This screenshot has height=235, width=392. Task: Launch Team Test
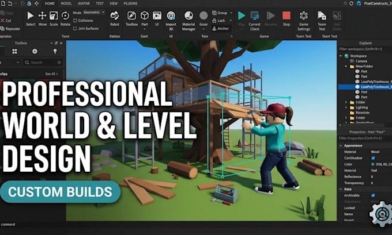[322, 21]
